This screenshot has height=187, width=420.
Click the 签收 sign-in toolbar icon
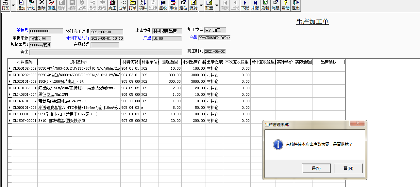click(x=163, y=5)
